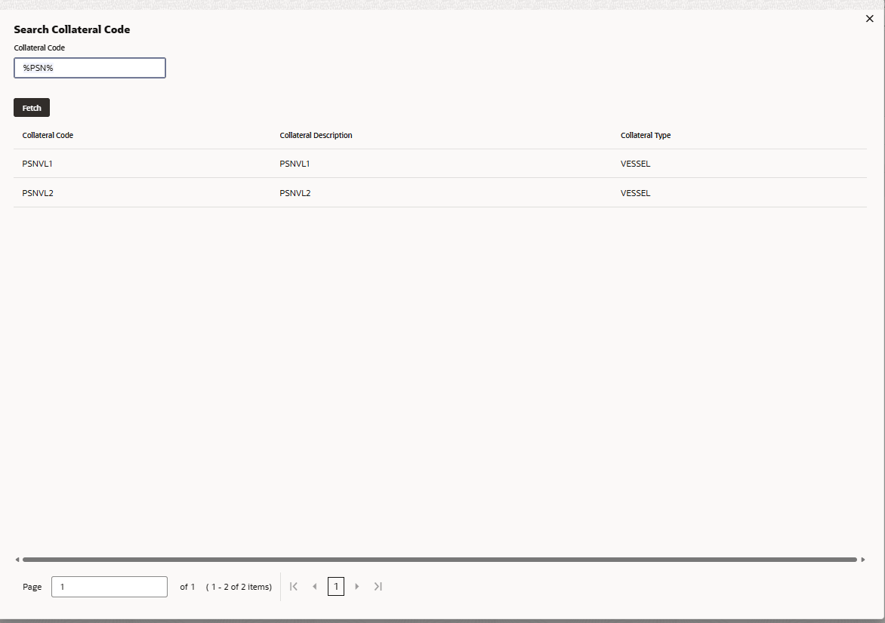Click the Page number input field
Screen dimensions: 885x623
(109, 586)
